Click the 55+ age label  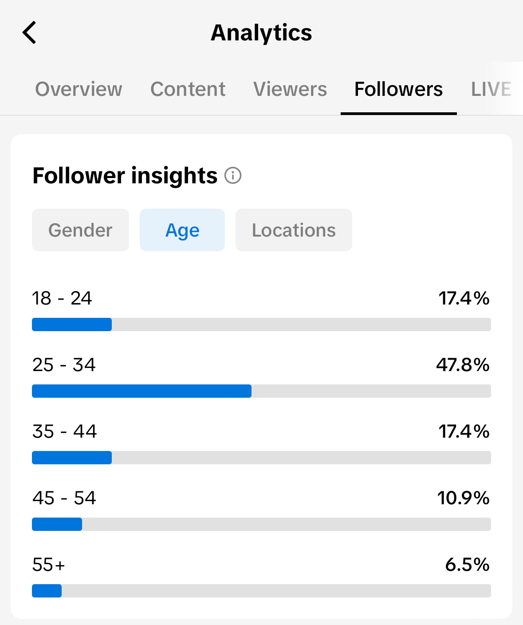(48, 565)
